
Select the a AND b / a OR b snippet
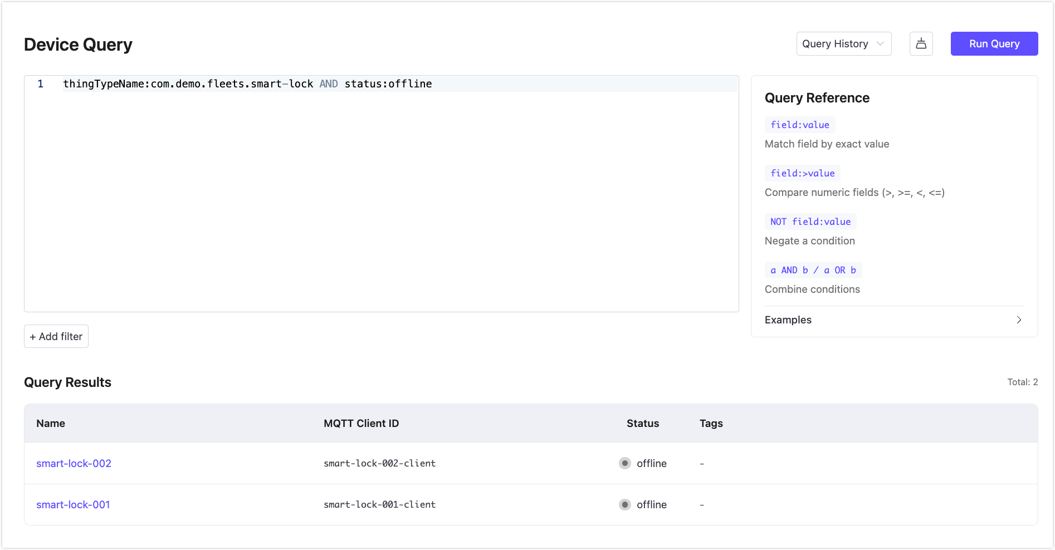[x=813, y=270]
